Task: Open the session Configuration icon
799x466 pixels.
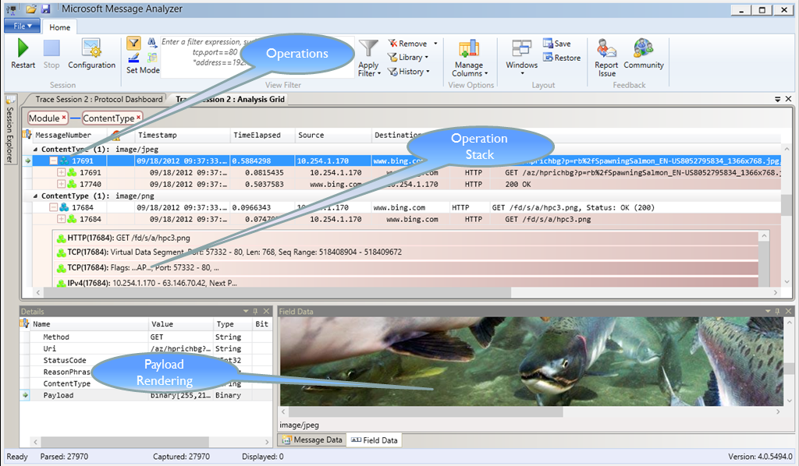Action: click(91, 48)
